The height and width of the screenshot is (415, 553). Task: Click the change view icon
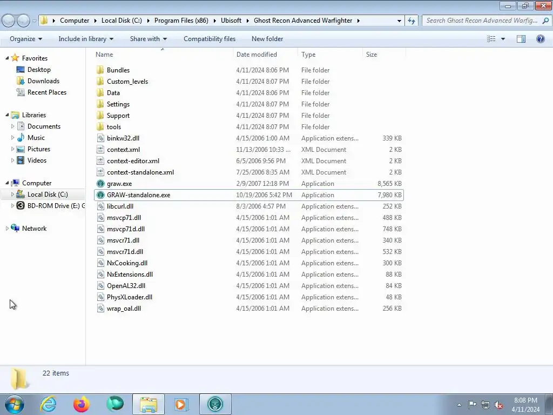coord(491,39)
